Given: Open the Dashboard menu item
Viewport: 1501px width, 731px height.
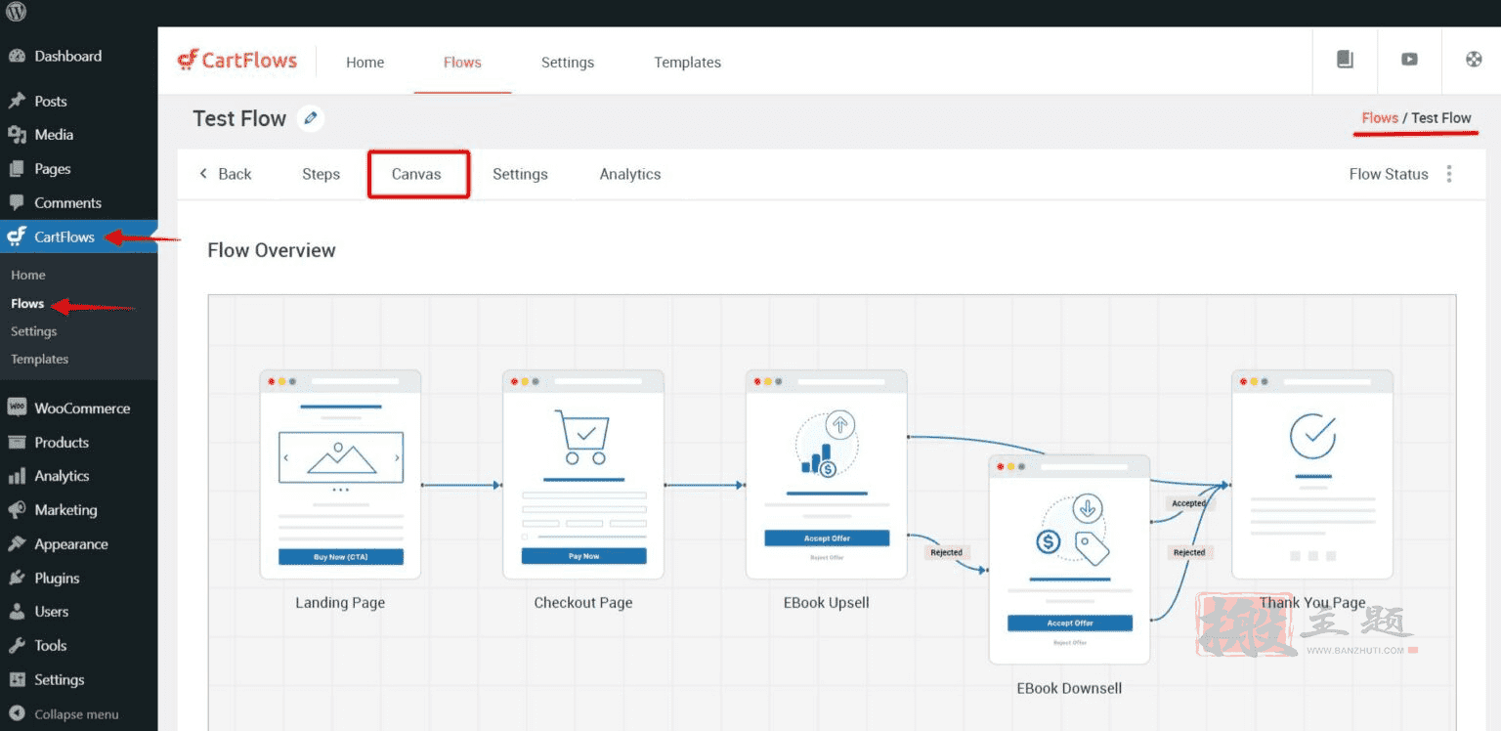Looking at the screenshot, I should coord(67,57).
